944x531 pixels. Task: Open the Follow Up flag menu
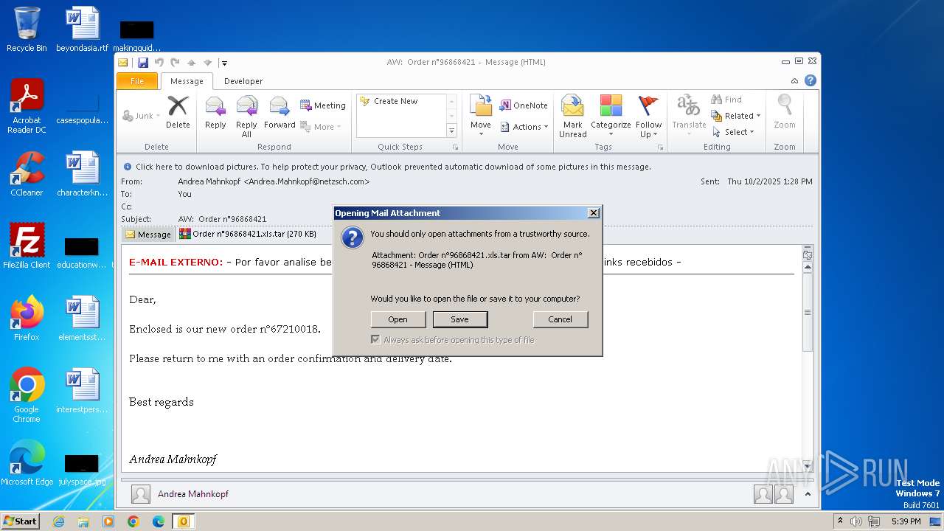coord(649,117)
